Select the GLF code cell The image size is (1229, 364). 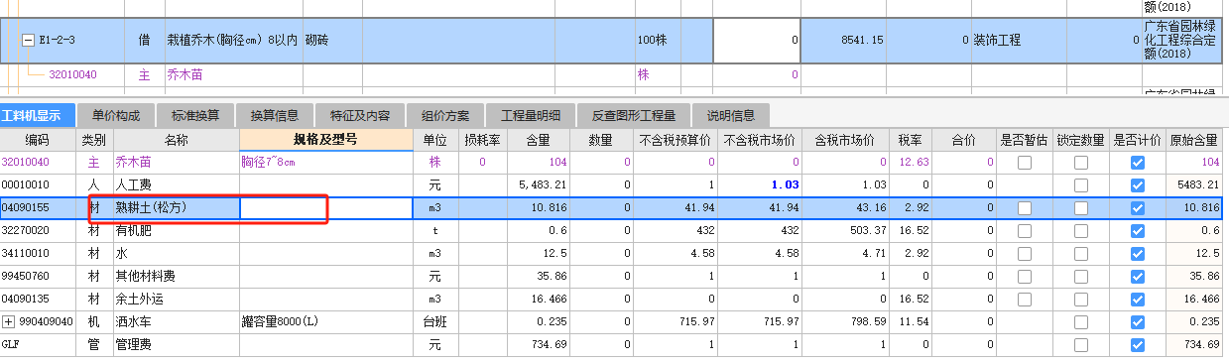(x=39, y=344)
